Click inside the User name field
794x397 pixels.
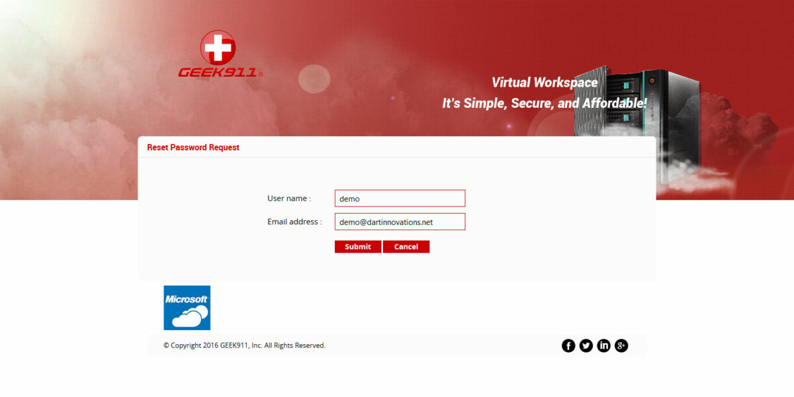(400, 198)
